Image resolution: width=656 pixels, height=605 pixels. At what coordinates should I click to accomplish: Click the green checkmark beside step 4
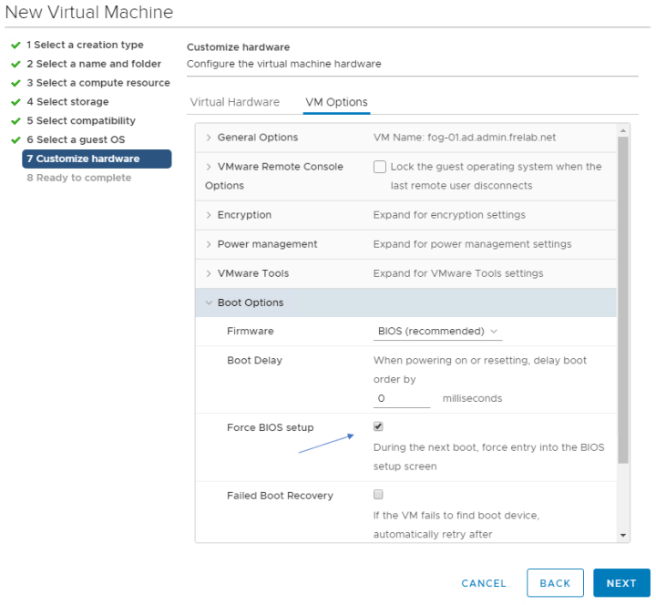pyautogui.click(x=15, y=102)
